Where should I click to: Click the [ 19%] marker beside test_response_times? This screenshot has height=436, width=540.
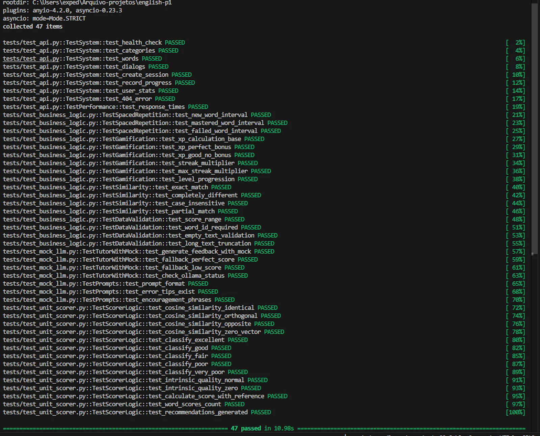(515, 107)
